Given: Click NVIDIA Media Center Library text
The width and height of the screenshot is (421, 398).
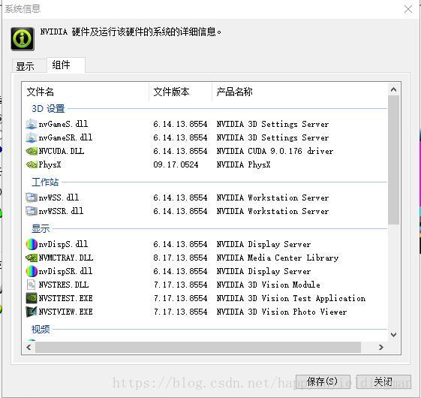Looking at the screenshot, I should (x=278, y=258).
